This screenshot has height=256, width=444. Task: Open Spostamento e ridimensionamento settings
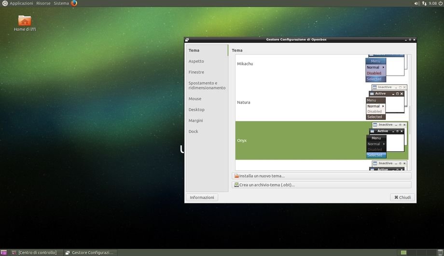coord(207,85)
